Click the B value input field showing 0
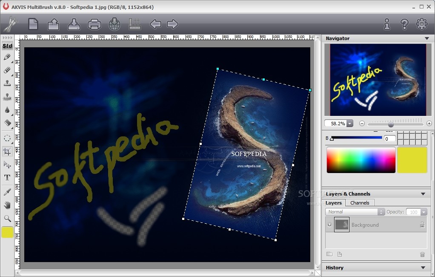Screen dimensions: 435x277 [x=389, y=138]
